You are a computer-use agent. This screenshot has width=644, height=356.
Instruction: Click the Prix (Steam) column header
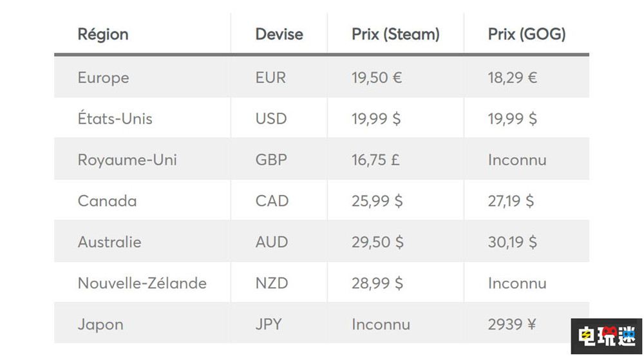coord(395,34)
